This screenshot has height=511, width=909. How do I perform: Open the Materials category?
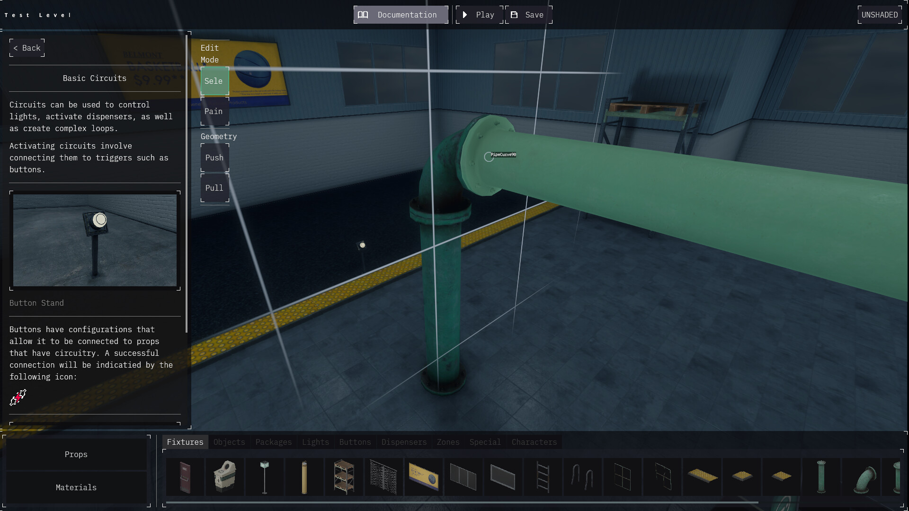point(76,487)
